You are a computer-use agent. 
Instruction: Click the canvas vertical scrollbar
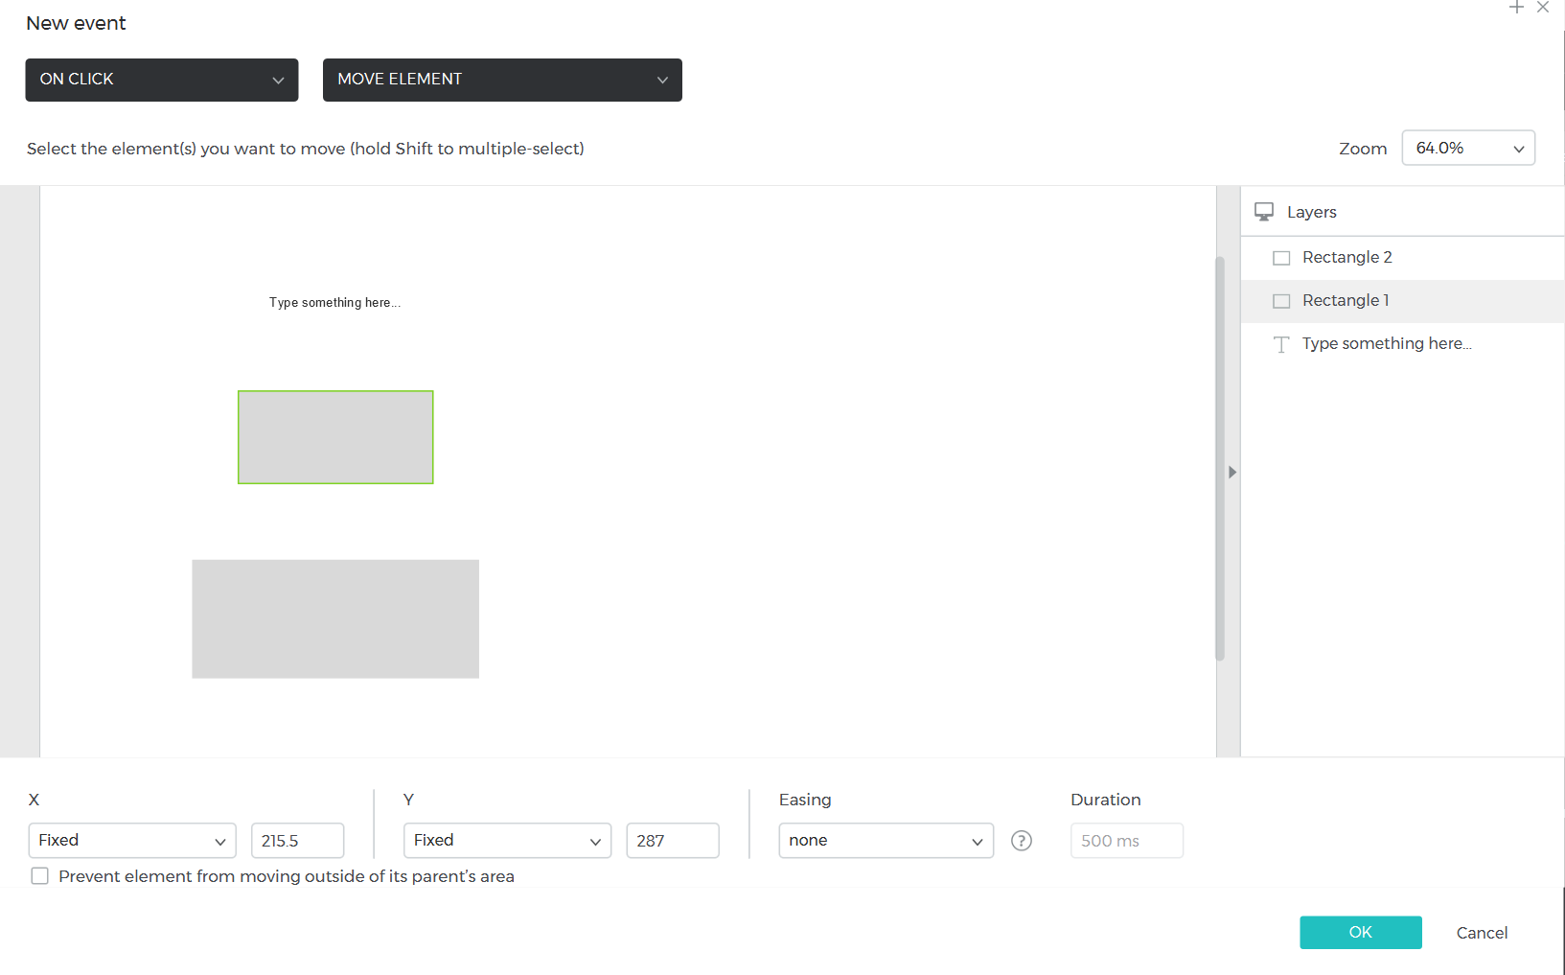pos(1220,458)
